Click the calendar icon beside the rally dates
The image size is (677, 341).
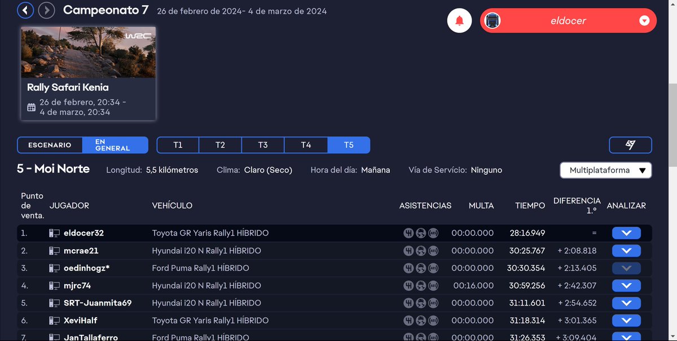[x=31, y=107]
